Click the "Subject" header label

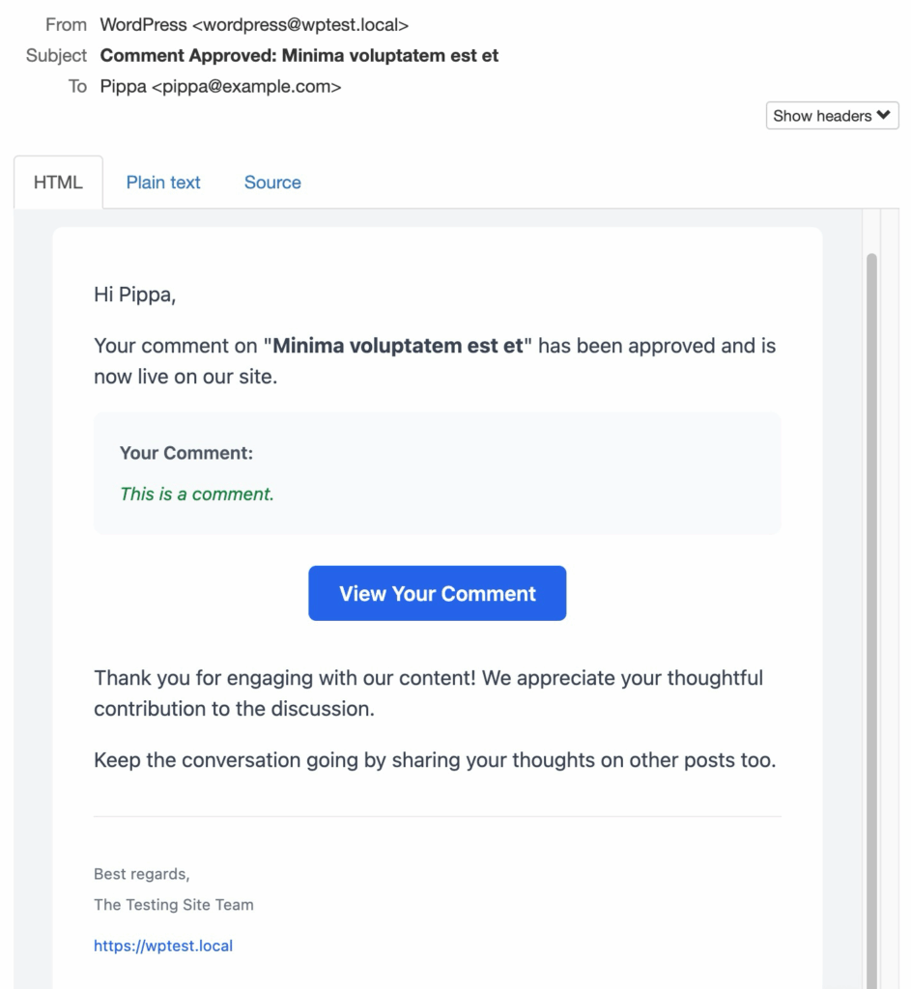[x=57, y=55]
